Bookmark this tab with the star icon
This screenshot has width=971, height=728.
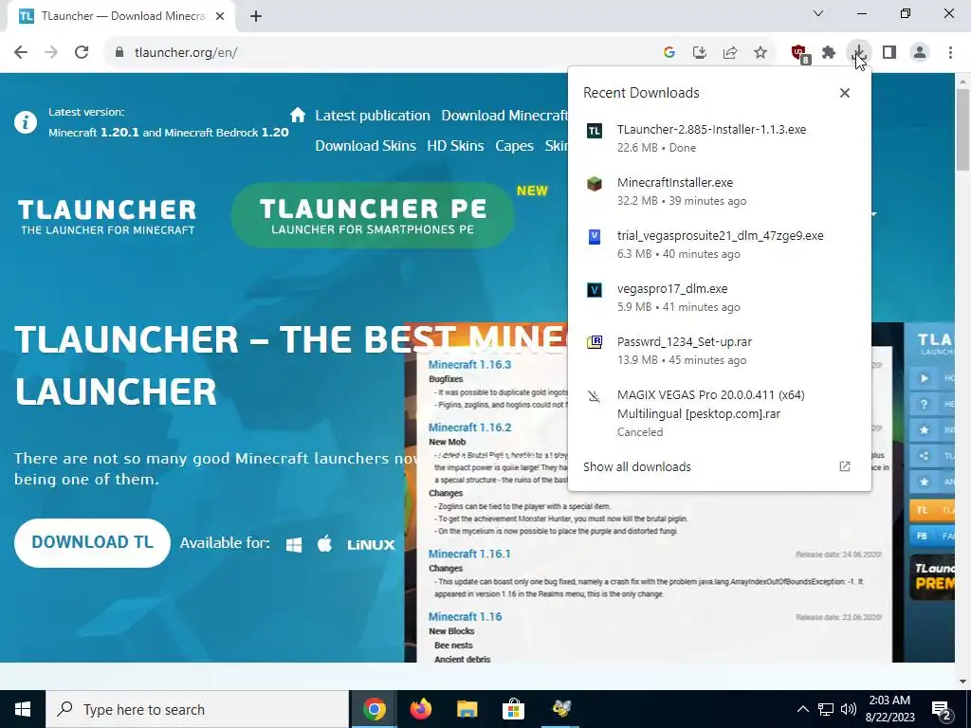point(760,53)
